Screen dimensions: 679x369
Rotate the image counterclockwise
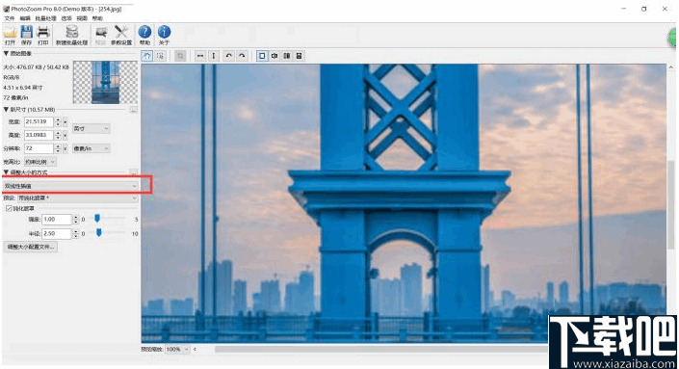tap(228, 56)
